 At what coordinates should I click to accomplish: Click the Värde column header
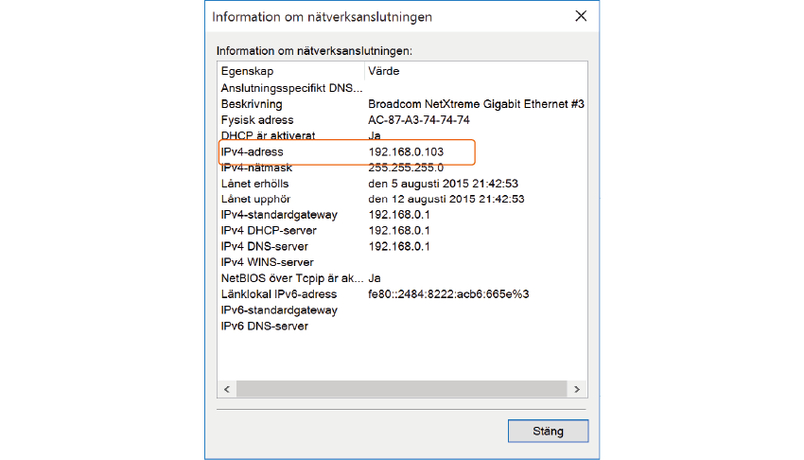click(x=383, y=71)
